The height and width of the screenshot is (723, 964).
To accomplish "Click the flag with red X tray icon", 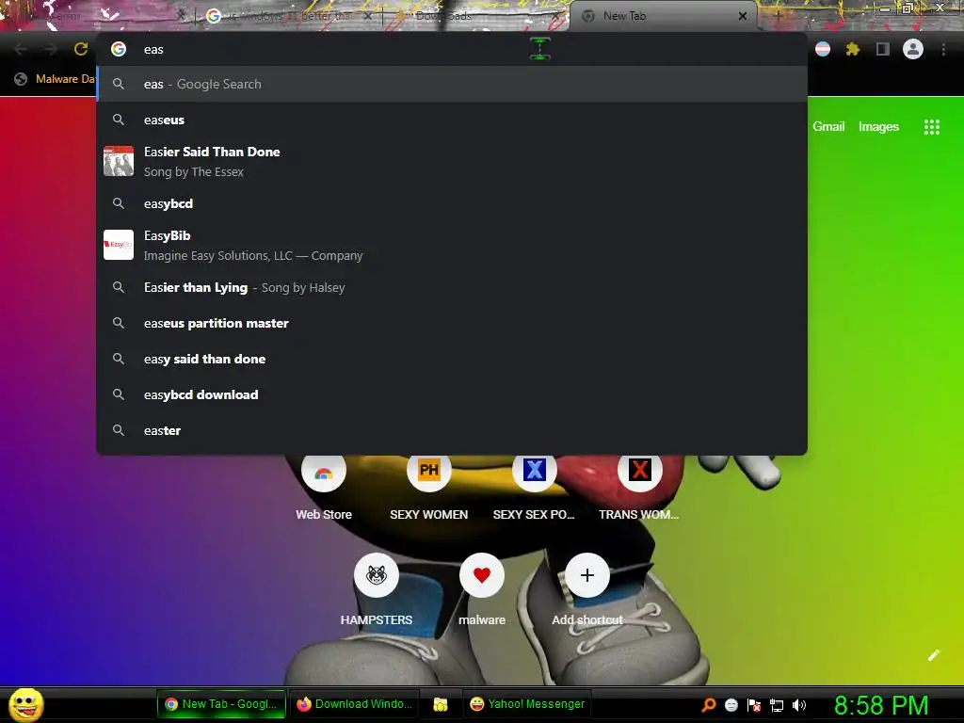I will [x=754, y=704].
